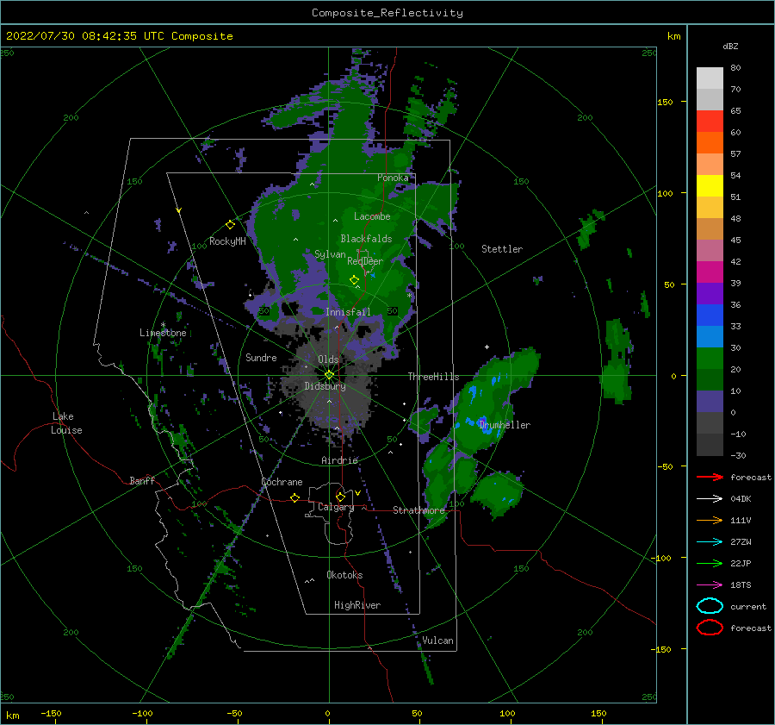Click the Innisfail label

(348, 312)
